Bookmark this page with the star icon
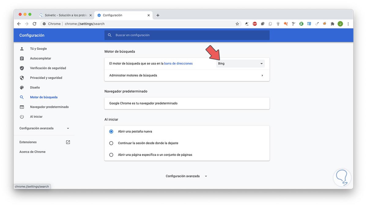This screenshot has width=367, height=207. 237,24
